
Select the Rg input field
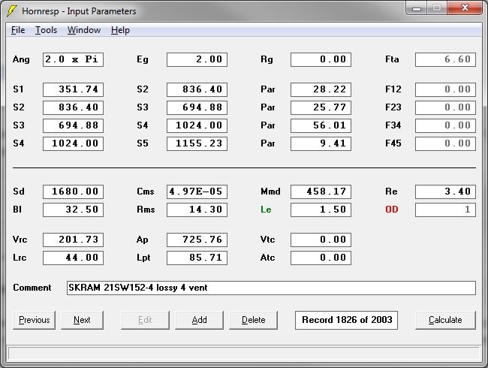coord(321,59)
